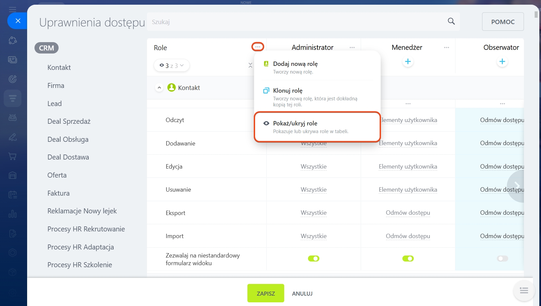Toggle Obserwator nonstandard view form switch

(x=503, y=259)
